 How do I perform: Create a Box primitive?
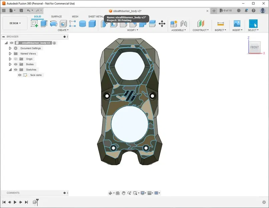pyautogui.click(x=92, y=24)
